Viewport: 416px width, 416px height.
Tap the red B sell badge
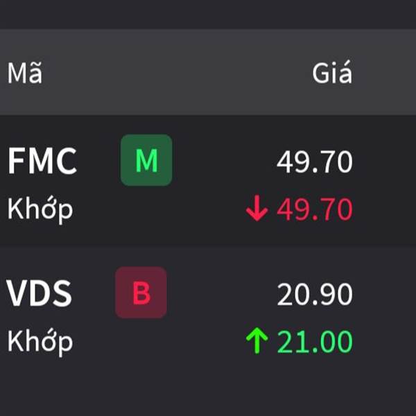[x=141, y=293]
